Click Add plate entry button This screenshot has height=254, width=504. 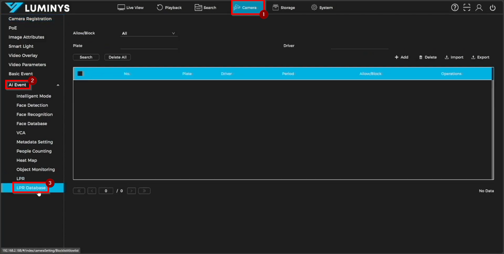click(x=401, y=57)
